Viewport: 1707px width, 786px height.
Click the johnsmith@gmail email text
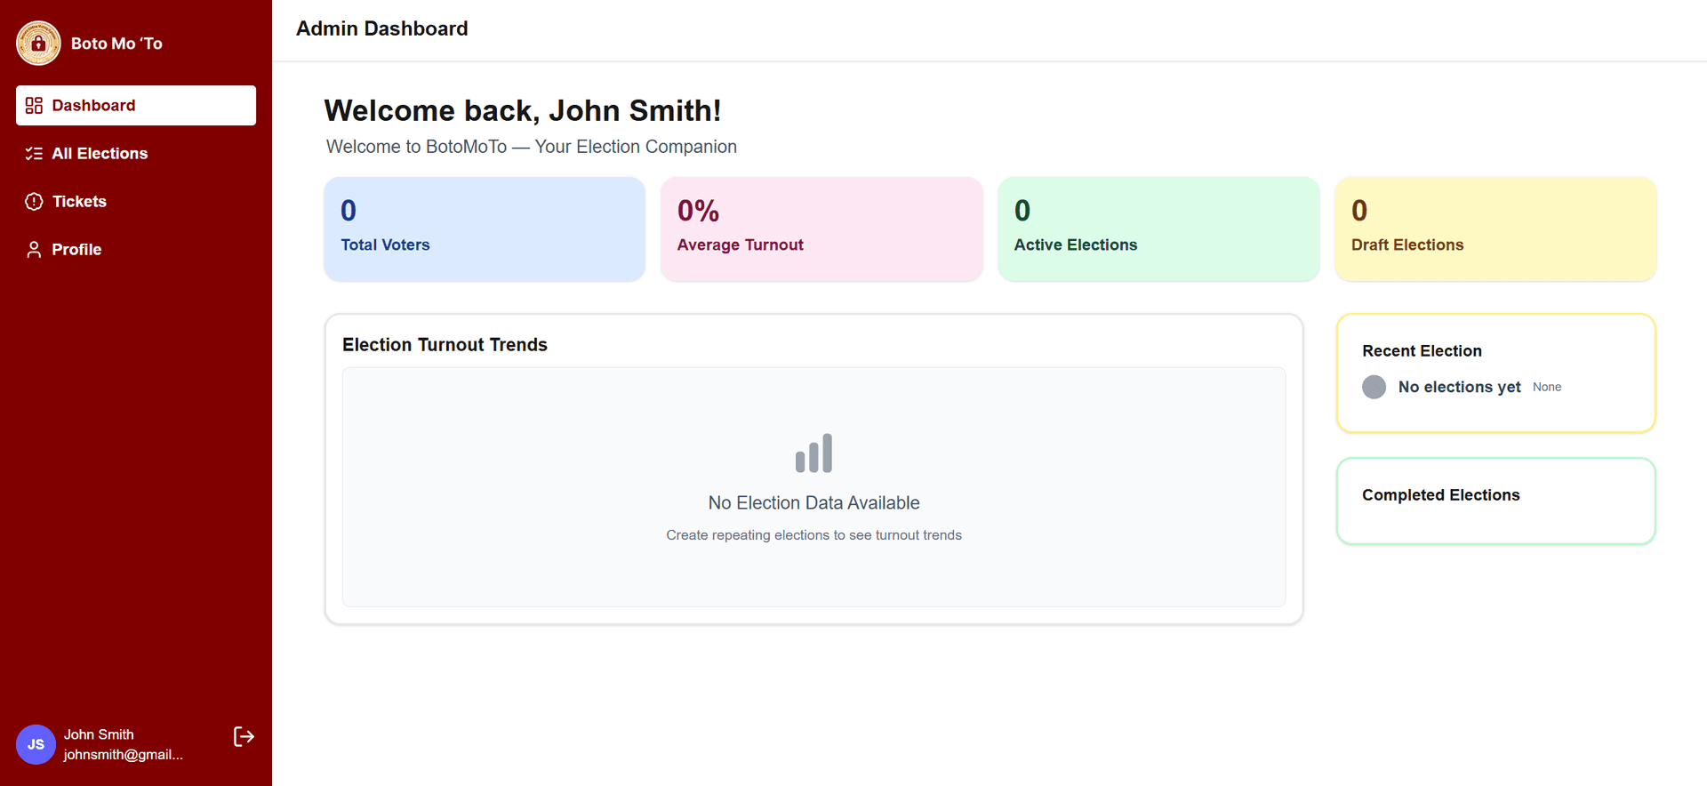click(123, 755)
